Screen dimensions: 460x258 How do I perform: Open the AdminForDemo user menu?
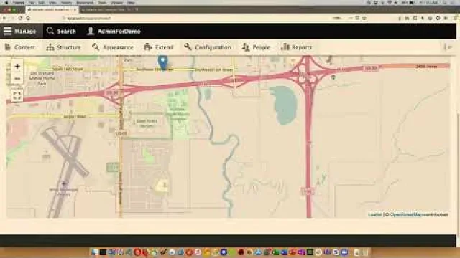click(x=114, y=31)
